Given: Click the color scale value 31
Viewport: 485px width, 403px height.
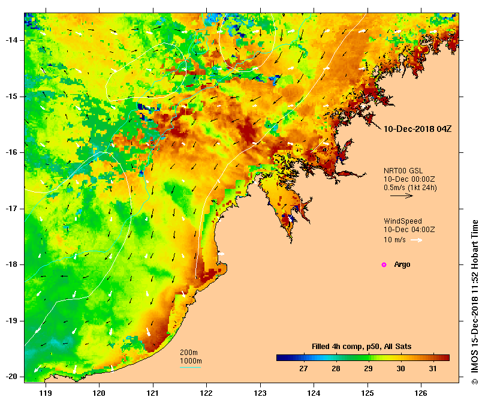Looking at the screenshot, I should click(x=433, y=369).
